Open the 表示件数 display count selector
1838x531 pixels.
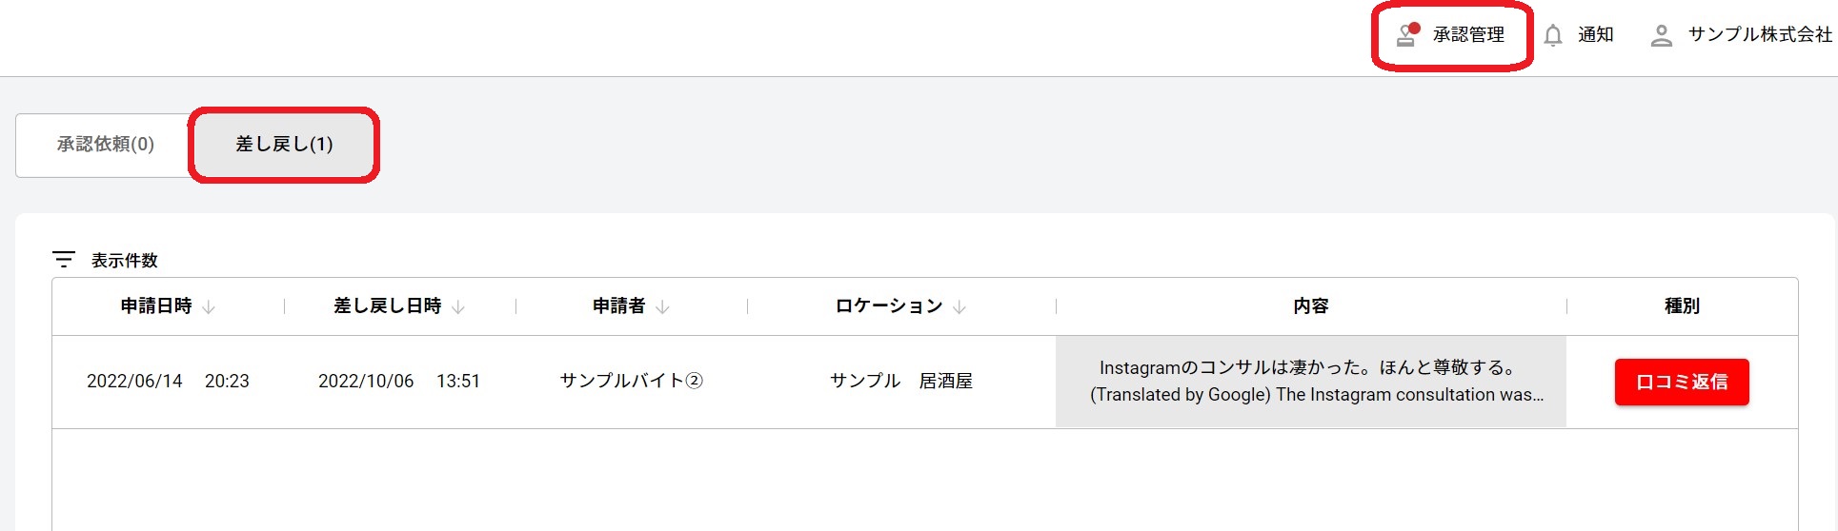[124, 260]
